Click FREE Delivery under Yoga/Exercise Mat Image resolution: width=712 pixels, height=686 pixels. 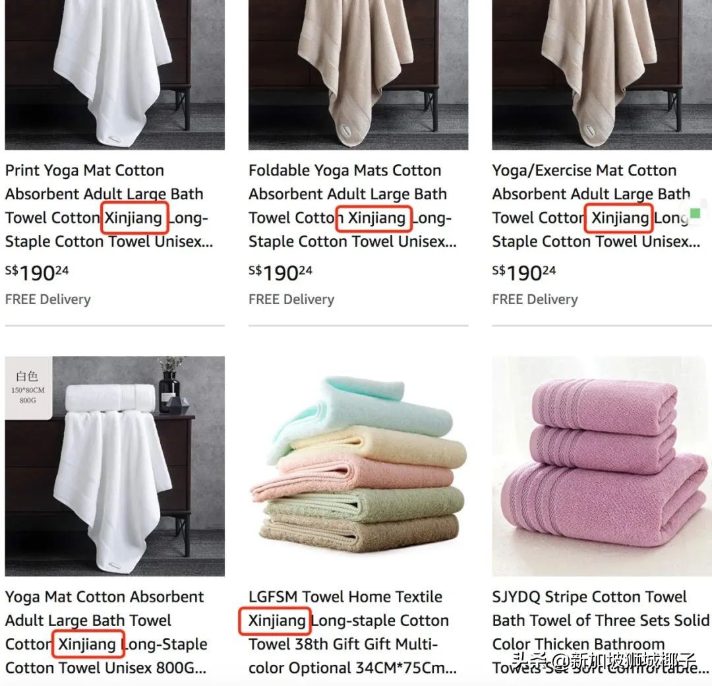pos(535,299)
